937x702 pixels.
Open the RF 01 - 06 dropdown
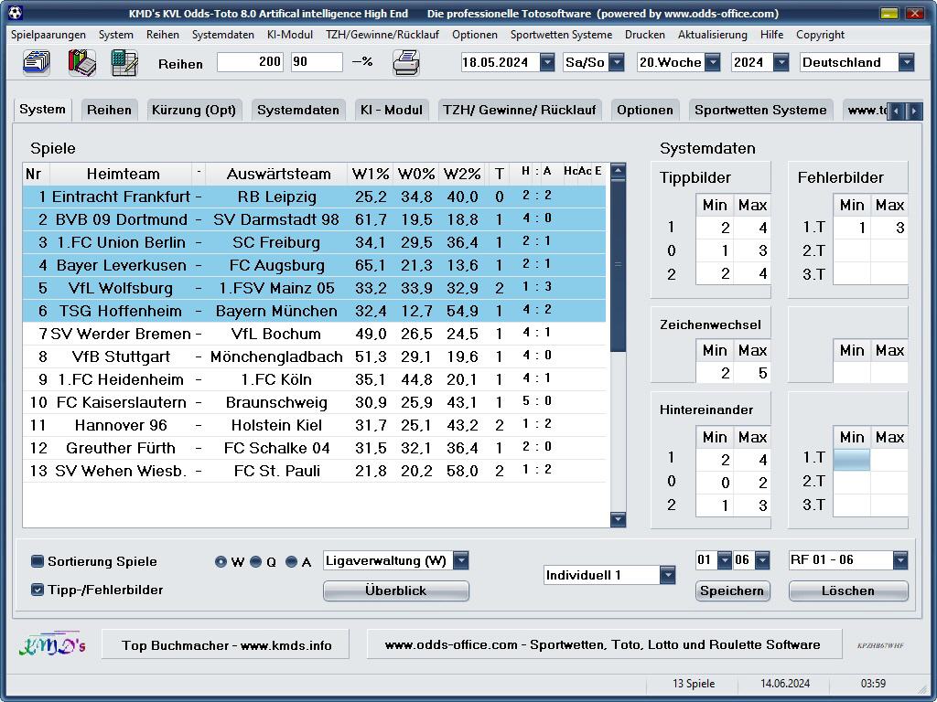[x=900, y=560]
